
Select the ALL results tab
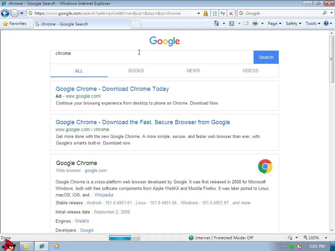[79, 71]
